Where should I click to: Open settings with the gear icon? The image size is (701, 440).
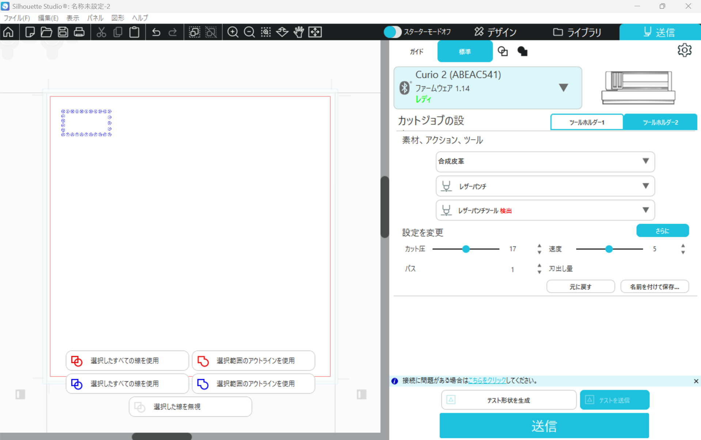point(684,50)
